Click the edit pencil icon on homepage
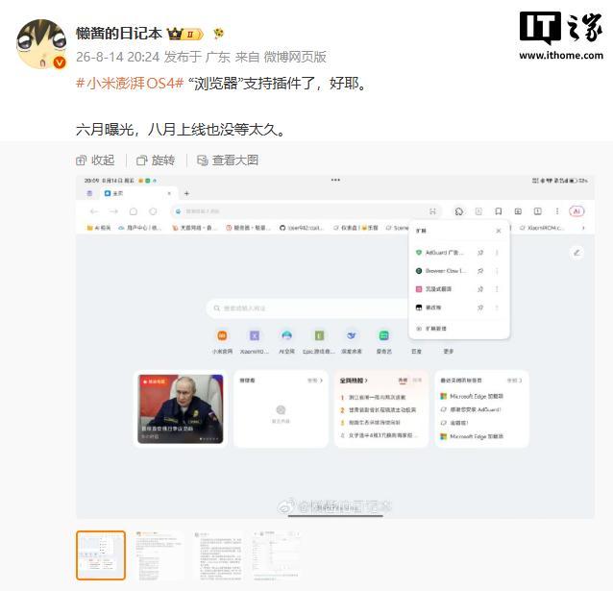The width and height of the screenshot is (613, 591). (576, 253)
